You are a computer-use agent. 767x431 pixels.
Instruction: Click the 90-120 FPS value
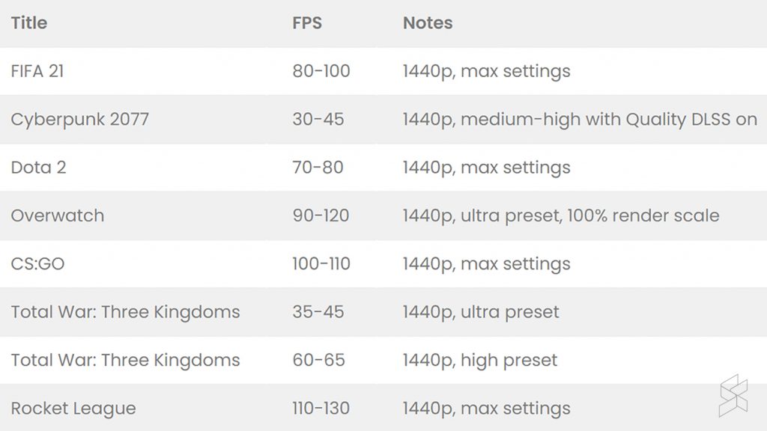(321, 215)
